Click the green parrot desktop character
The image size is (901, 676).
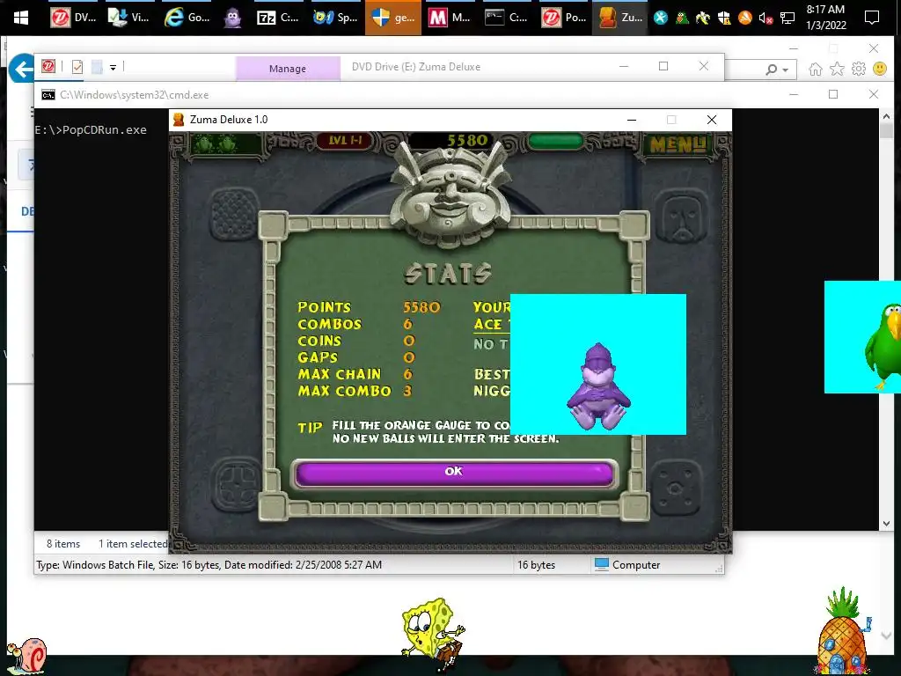883,345
